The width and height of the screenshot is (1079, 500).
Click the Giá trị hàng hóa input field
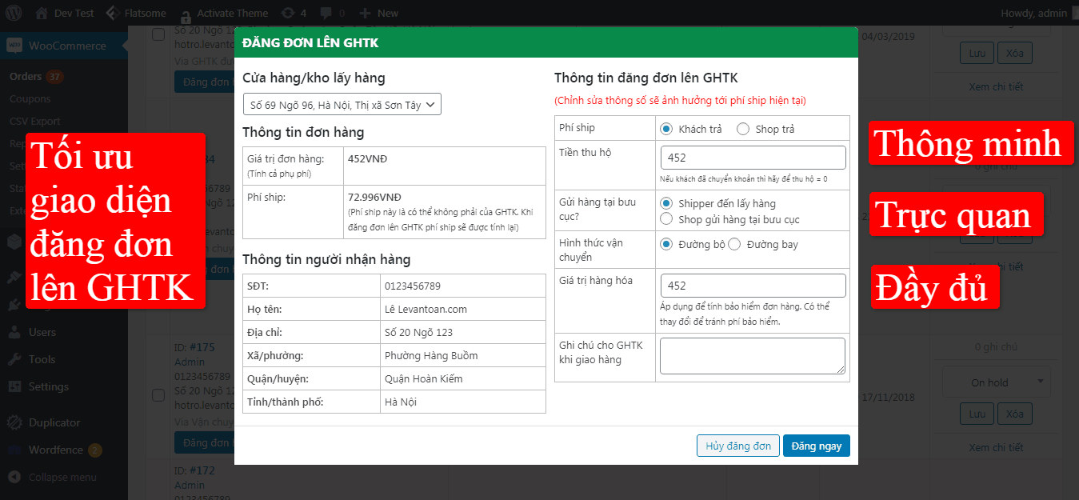753,286
